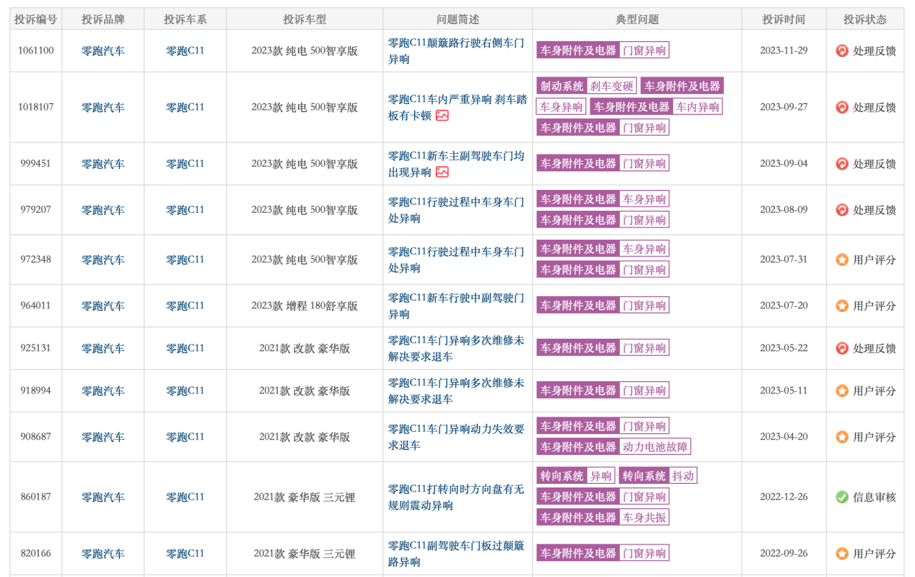Click complaint number 999451
The height and width of the screenshot is (577, 915).
coord(35,164)
